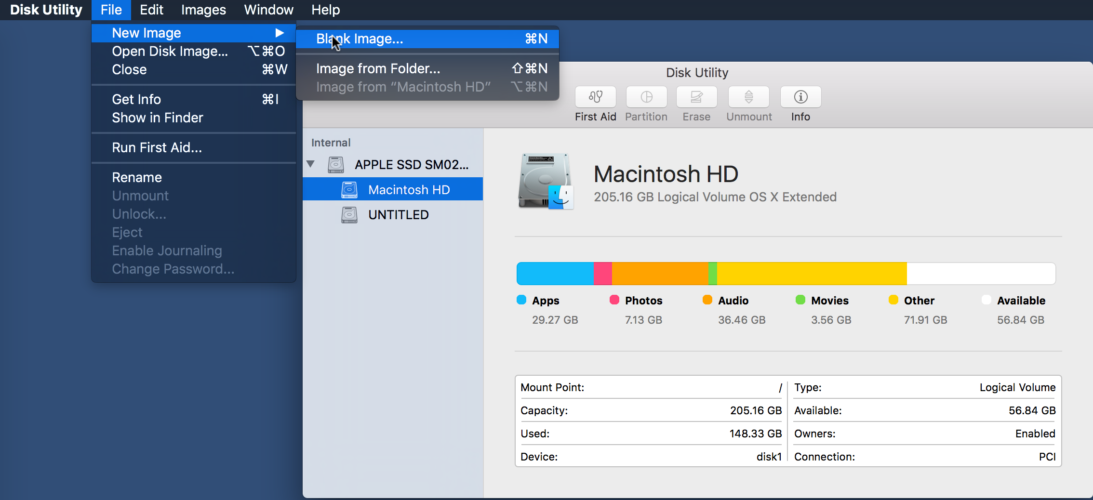Choose Blank Image… from the submenu
This screenshot has width=1093, height=500.
tap(427, 39)
